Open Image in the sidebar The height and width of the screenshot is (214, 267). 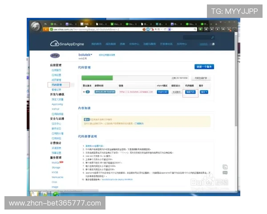(55, 187)
